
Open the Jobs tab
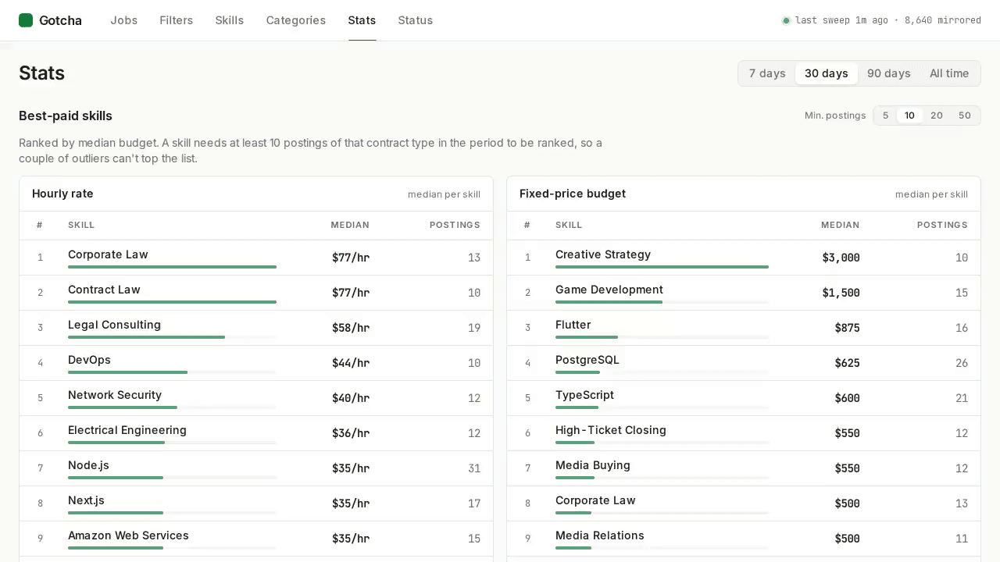coord(123,20)
